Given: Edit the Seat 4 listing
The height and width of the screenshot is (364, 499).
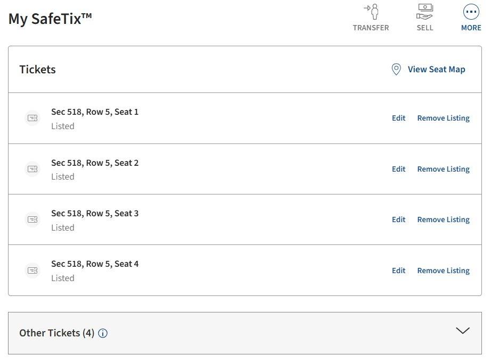Looking at the screenshot, I should (x=398, y=270).
